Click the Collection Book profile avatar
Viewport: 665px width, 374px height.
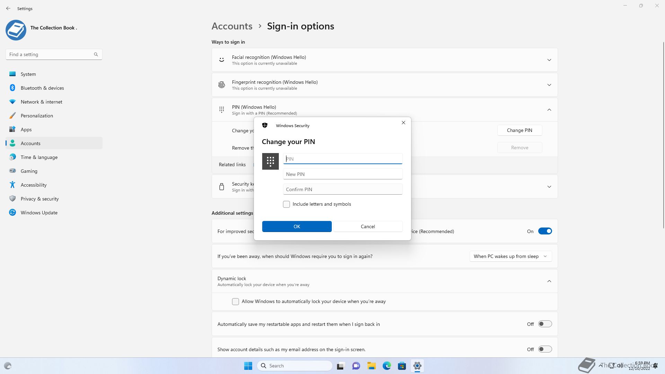pyautogui.click(x=16, y=30)
